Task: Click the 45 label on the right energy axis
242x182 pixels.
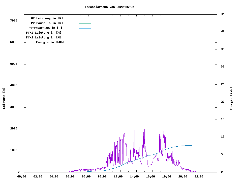Action: 223,14
